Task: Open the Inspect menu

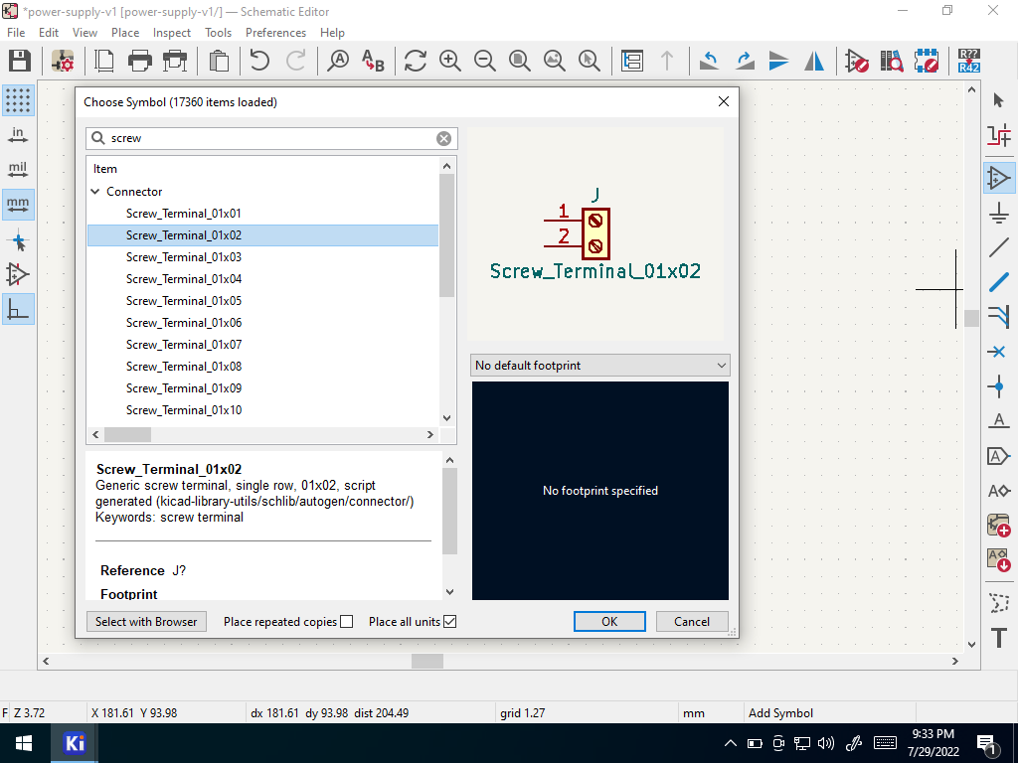Action: (171, 33)
